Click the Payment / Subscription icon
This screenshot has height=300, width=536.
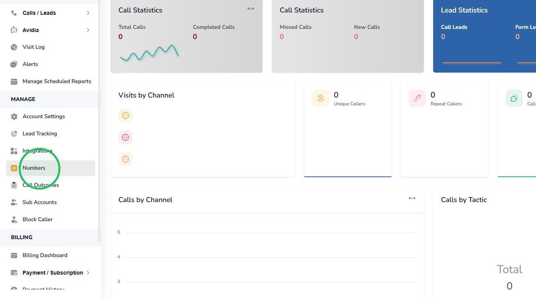click(14, 273)
